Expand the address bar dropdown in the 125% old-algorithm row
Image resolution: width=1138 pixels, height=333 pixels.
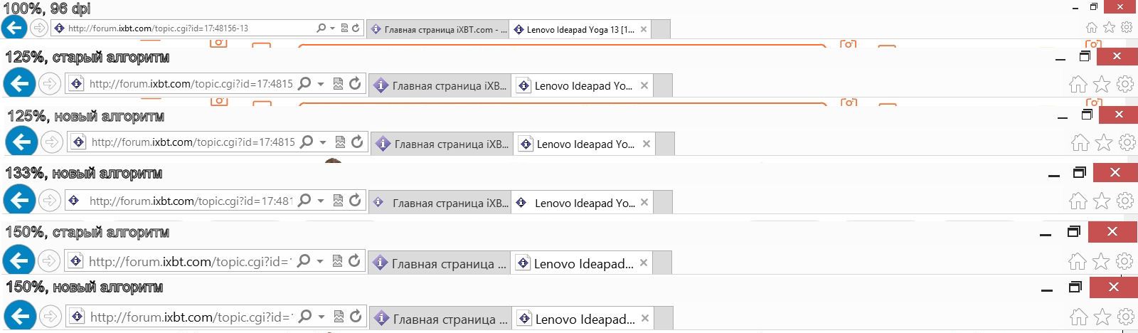321,84
